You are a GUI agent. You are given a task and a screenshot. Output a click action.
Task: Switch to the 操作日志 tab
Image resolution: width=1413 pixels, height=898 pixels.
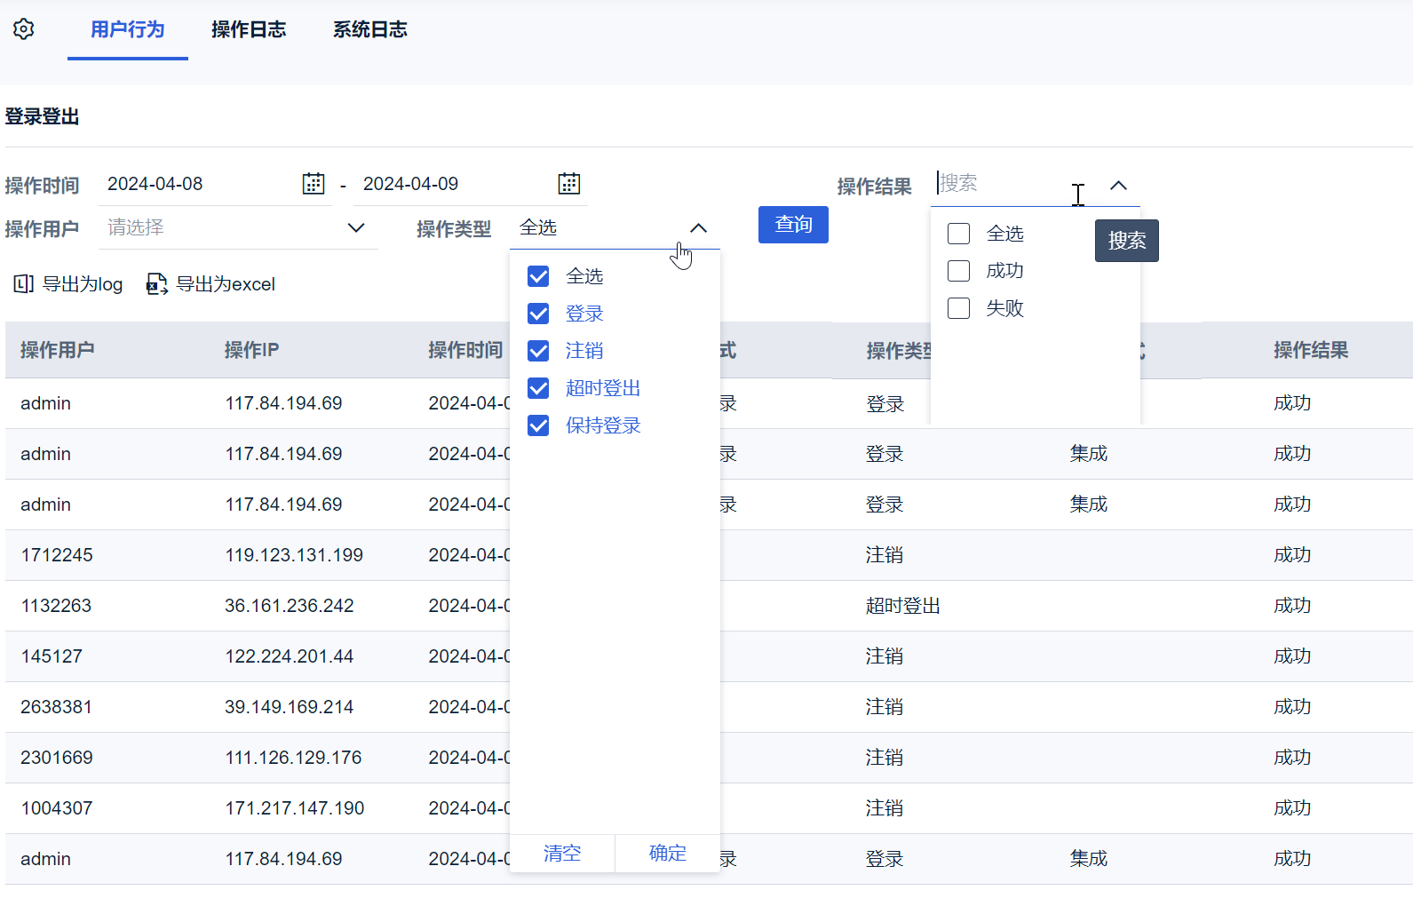point(249,29)
